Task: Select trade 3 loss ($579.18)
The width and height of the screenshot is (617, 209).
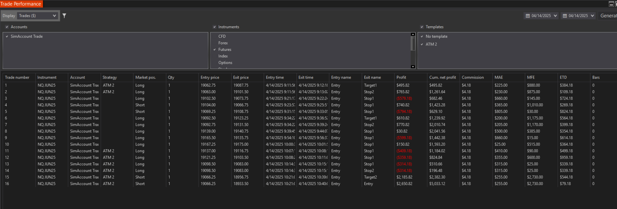Action: point(404,99)
